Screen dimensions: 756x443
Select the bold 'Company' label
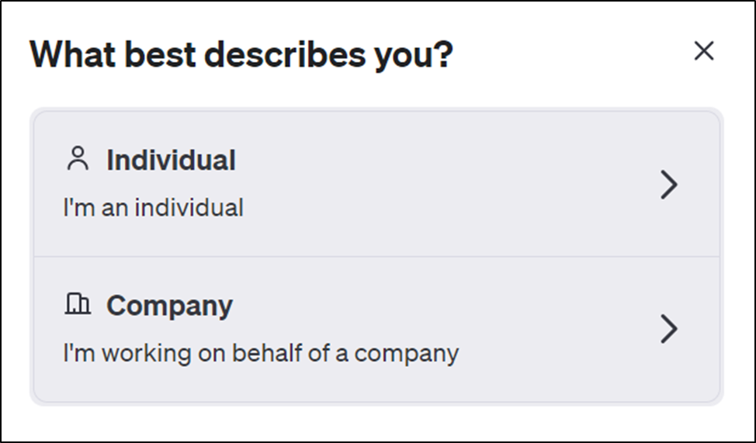click(x=170, y=306)
